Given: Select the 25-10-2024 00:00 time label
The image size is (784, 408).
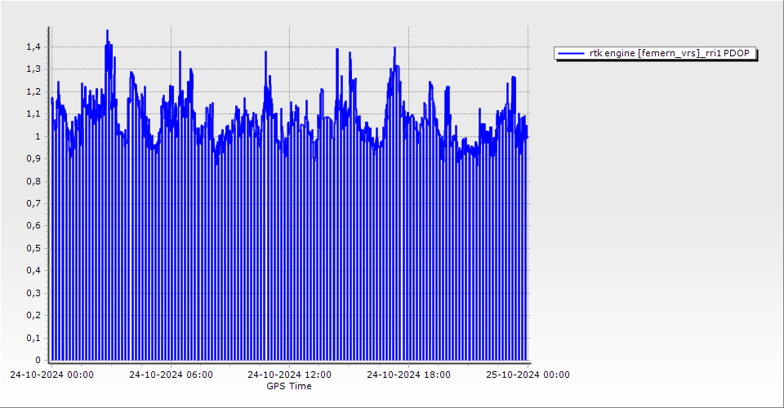Looking at the screenshot, I should click(x=528, y=375).
